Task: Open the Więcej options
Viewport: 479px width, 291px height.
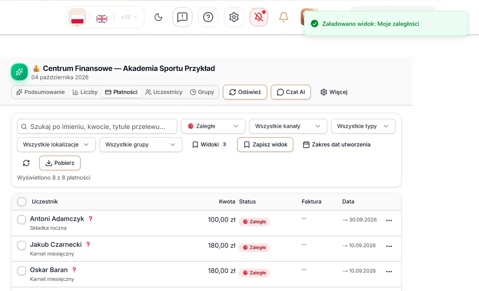Action: pos(334,92)
